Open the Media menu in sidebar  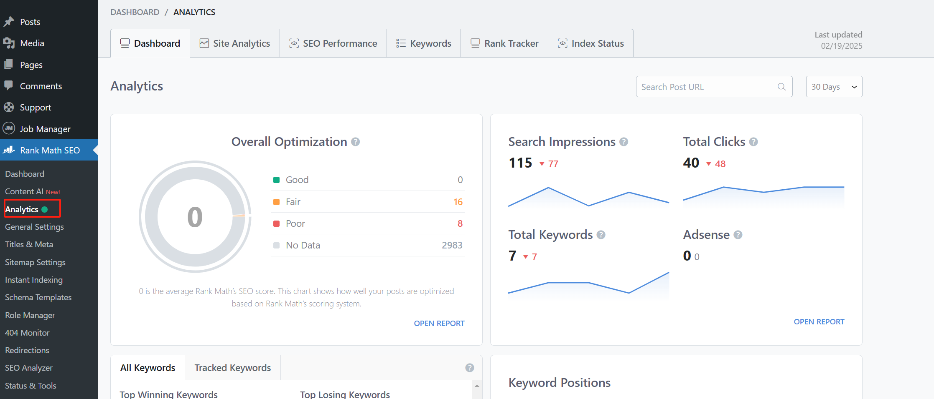32,43
